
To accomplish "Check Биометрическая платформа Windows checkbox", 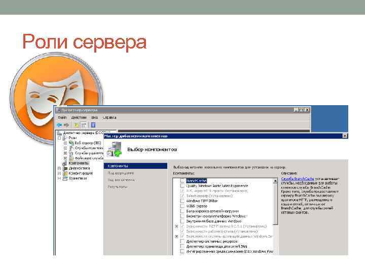I will 182,216.
